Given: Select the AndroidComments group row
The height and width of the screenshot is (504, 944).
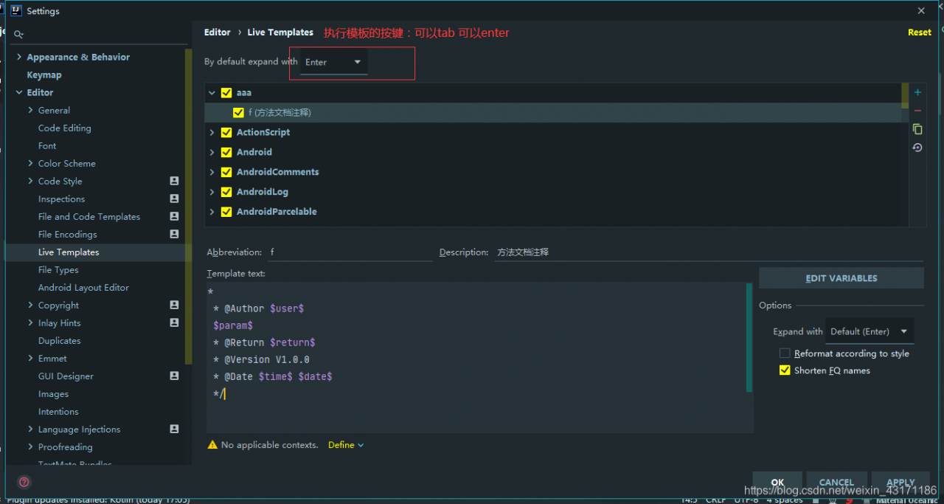Looking at the screenshot, I should (553, 172).
